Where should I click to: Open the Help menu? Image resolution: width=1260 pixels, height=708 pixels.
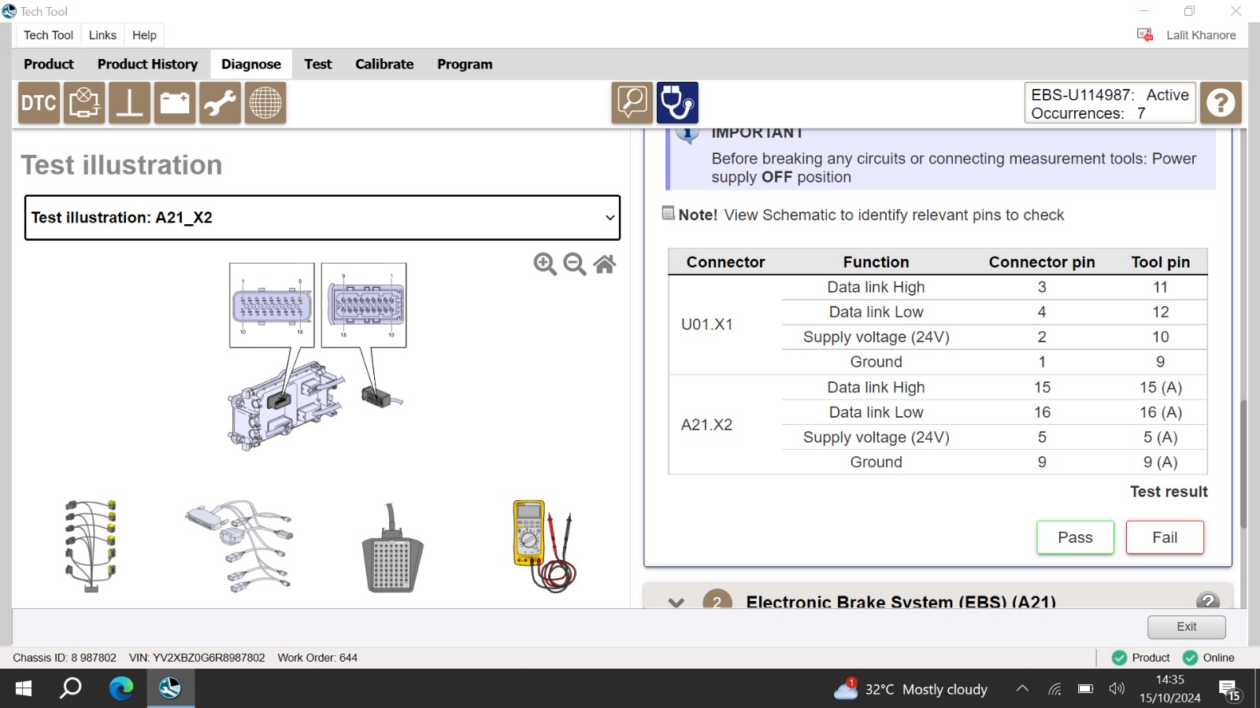click(144, 35)
